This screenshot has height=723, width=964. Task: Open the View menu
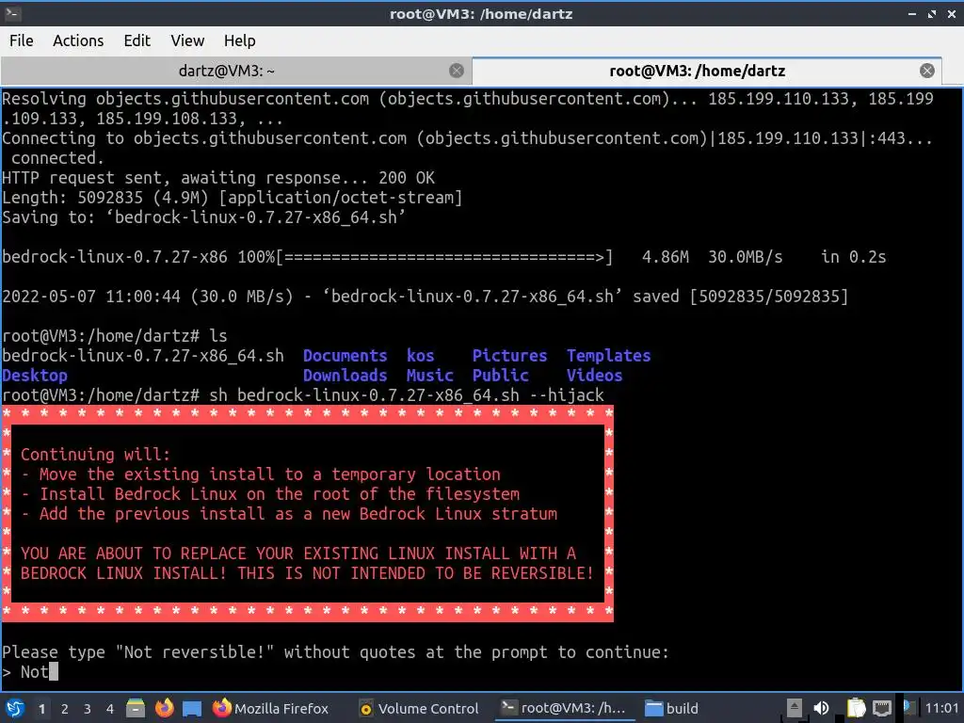click(x=187, y=40)
